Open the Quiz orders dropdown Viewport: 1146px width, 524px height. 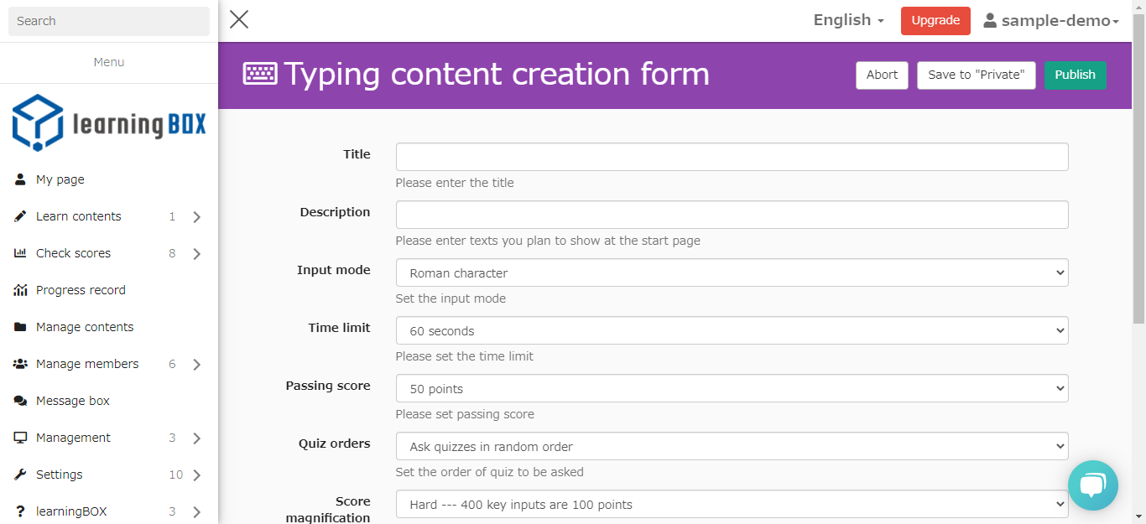pyautogui.click(x=732, y=446)
